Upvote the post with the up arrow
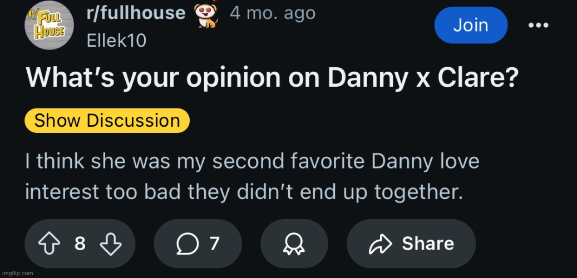The image size is (577, 278). (49, 244)
